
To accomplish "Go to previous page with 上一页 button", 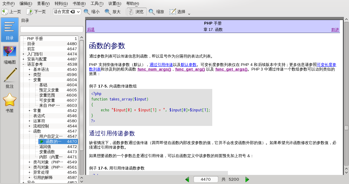I will (11, 11).
